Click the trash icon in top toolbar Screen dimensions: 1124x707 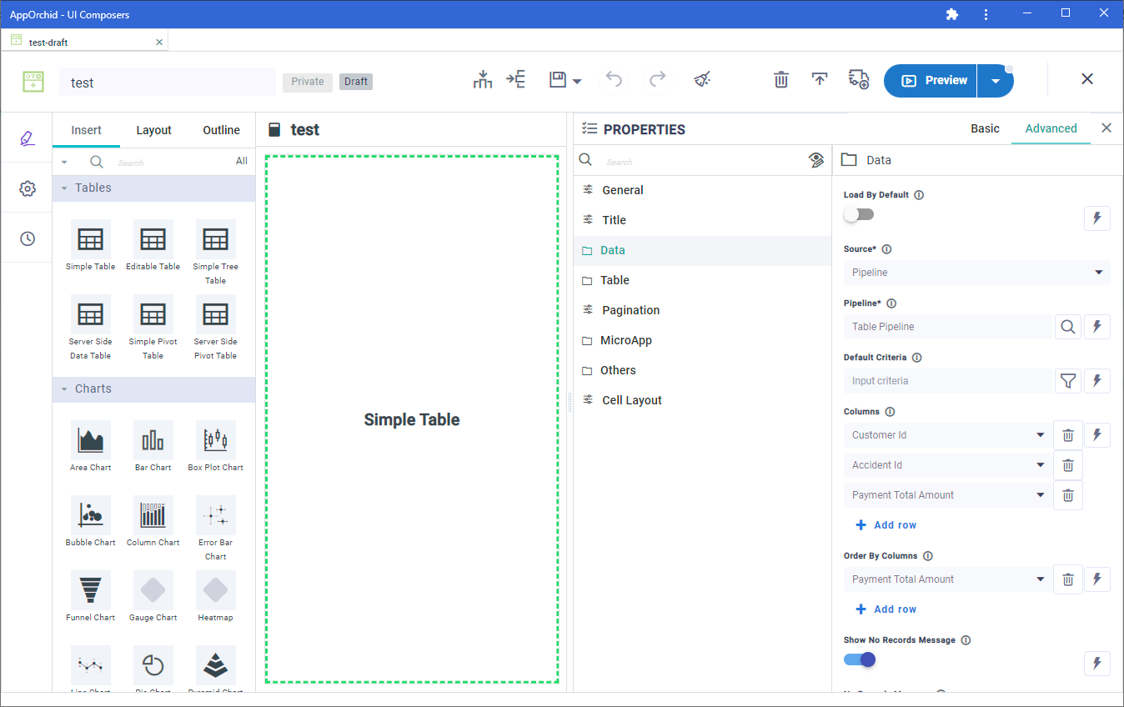pyautogui.click(x=780, y=80)
